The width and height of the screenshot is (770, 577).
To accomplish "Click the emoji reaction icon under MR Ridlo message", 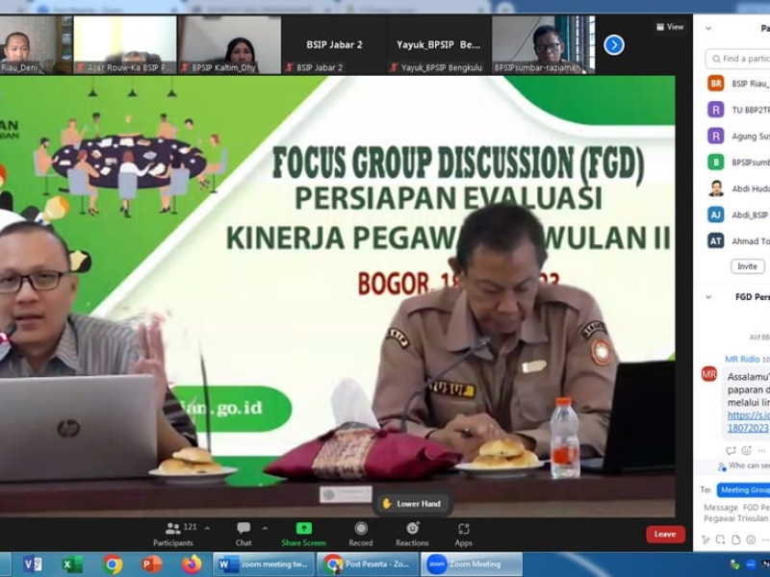I will 746,450.
